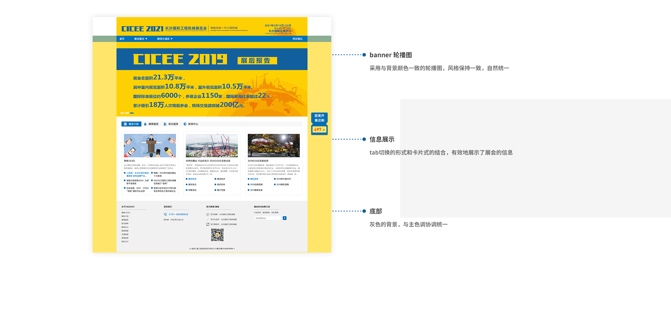The width and height of the screenshot is (671, 314).
Task: Click the official WeChat icon
Action: pos(208,224)
